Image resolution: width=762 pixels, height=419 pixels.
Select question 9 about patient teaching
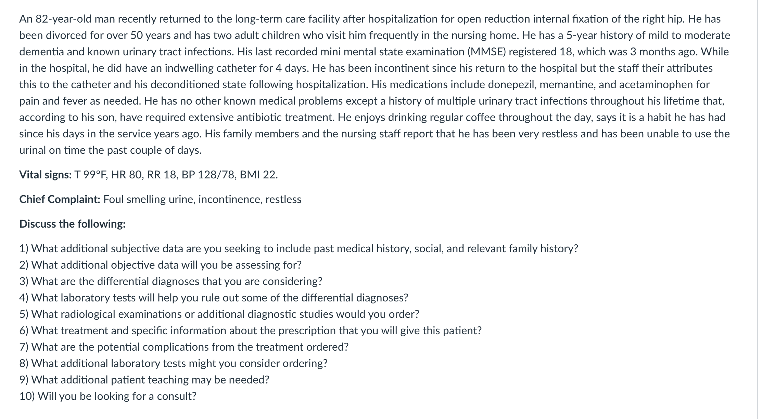tap(144, 380)
